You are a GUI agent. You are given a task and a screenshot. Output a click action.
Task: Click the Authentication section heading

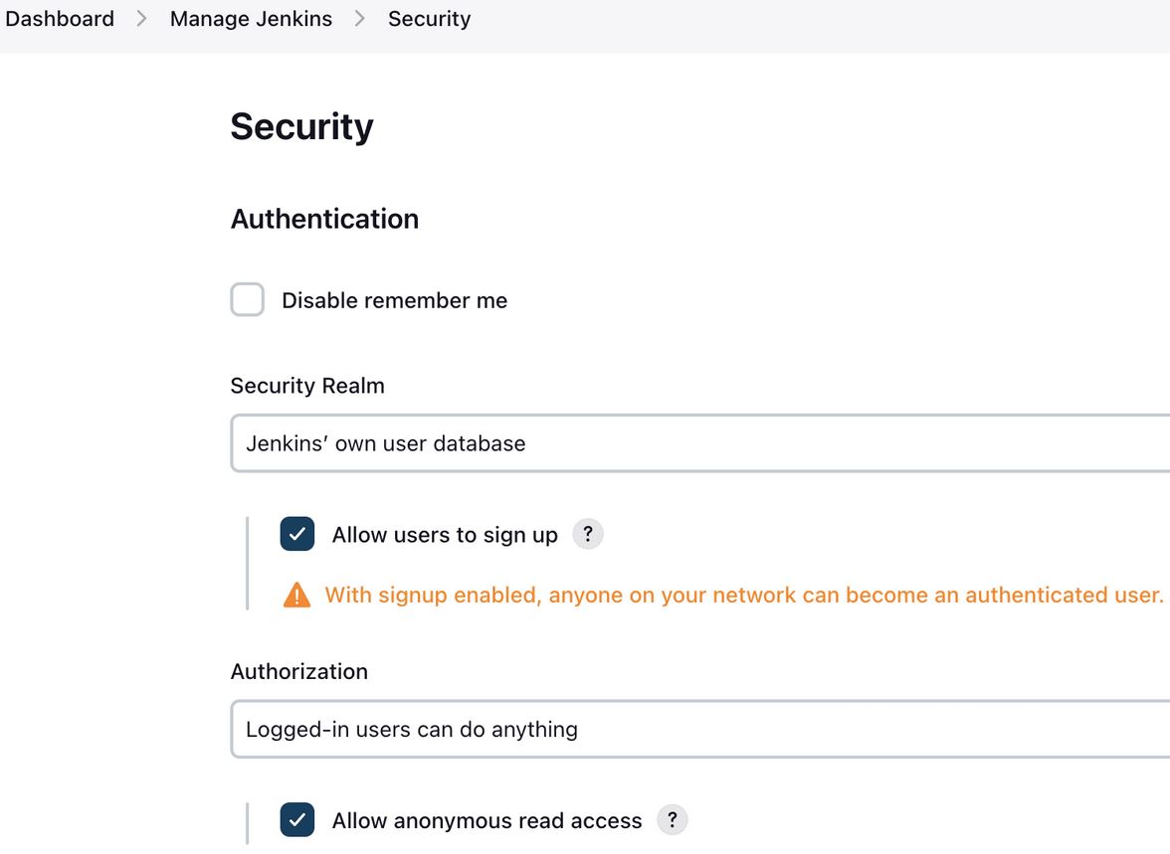pos(324,219)
